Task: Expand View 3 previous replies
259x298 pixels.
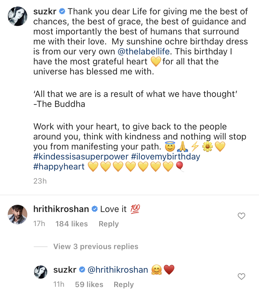Action: 96,246
